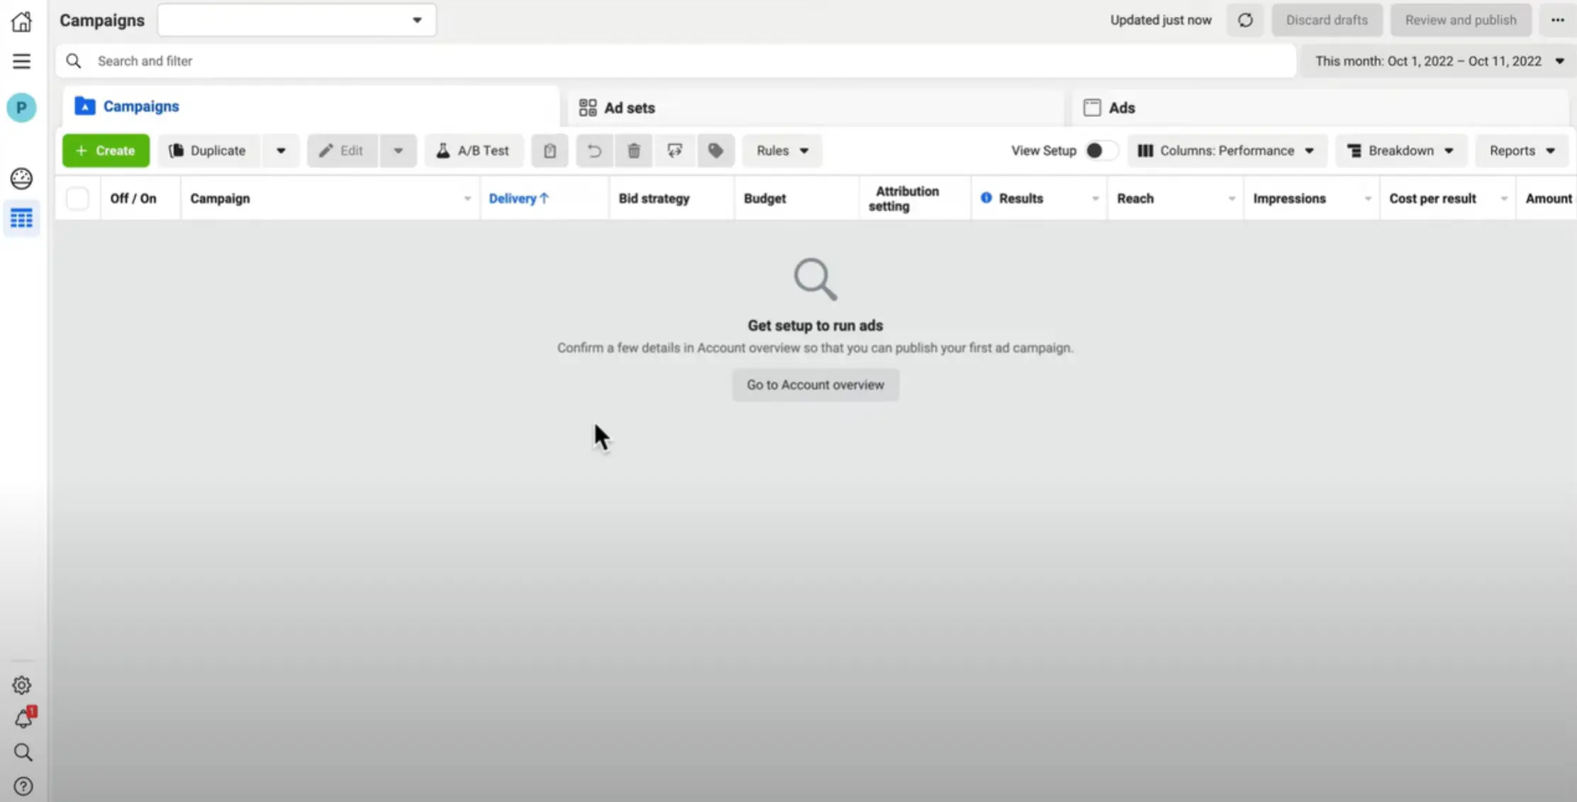Select the Home icon in the sidebar
Screen dimensions: 1577x802
tap(21, 21)
